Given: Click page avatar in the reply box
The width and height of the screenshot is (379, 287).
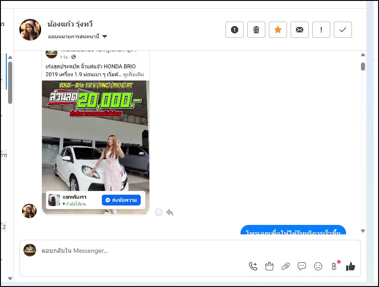Looking at the screenshot, I should (x=30, y=250).
